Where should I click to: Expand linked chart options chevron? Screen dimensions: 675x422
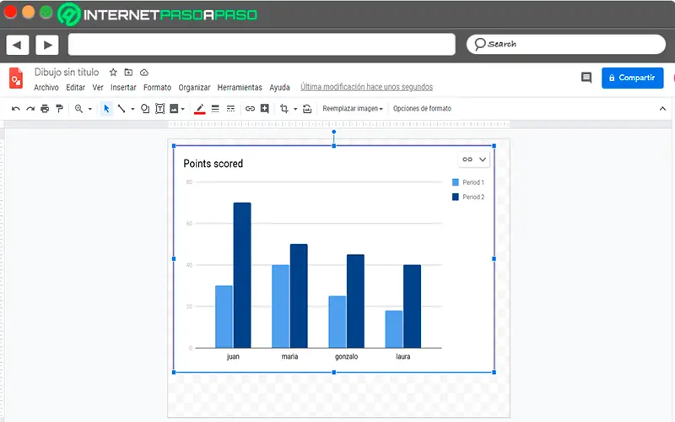click(x=483, y=160)
